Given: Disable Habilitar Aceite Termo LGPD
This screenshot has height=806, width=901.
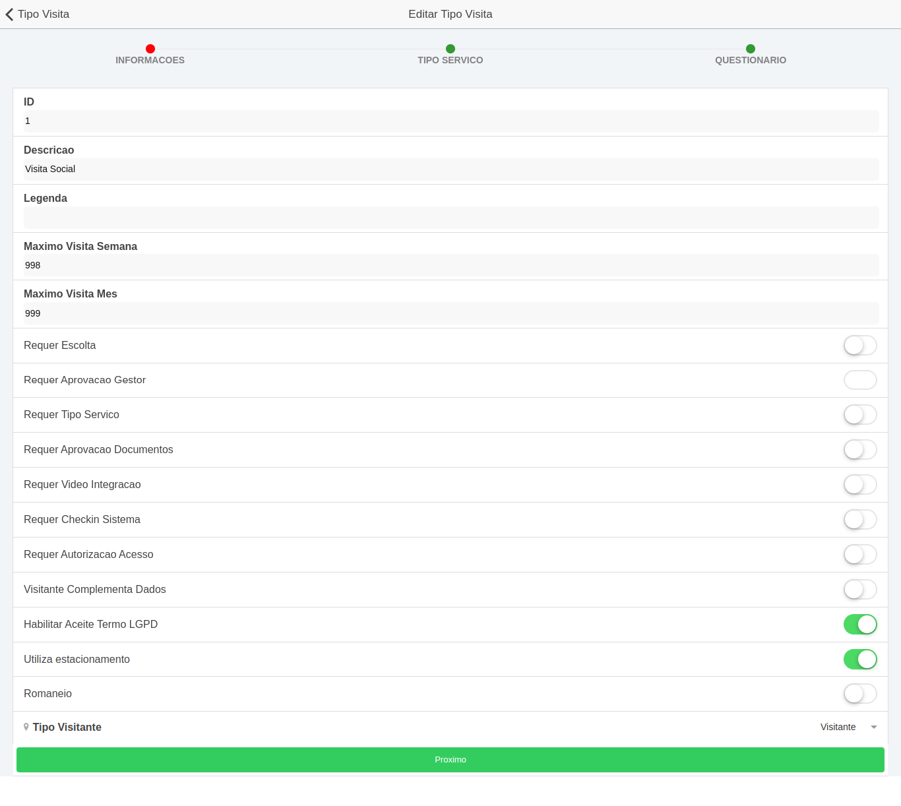Looking at the screenshot, I should tap(859, 625).
